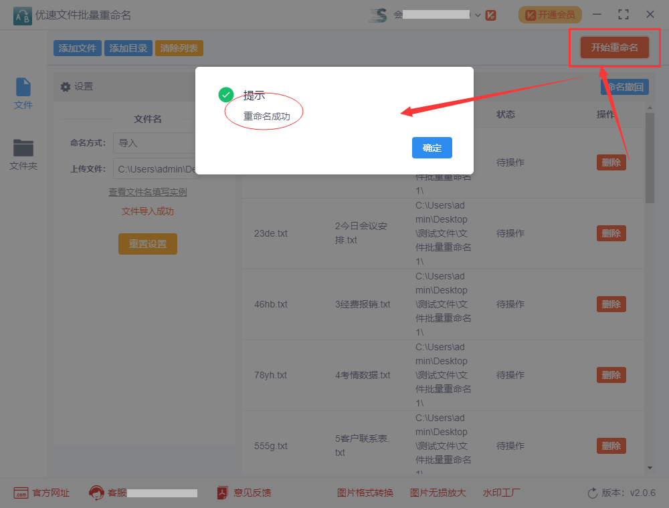Open the 查看文件名填写实例 example link

(147, 192)
